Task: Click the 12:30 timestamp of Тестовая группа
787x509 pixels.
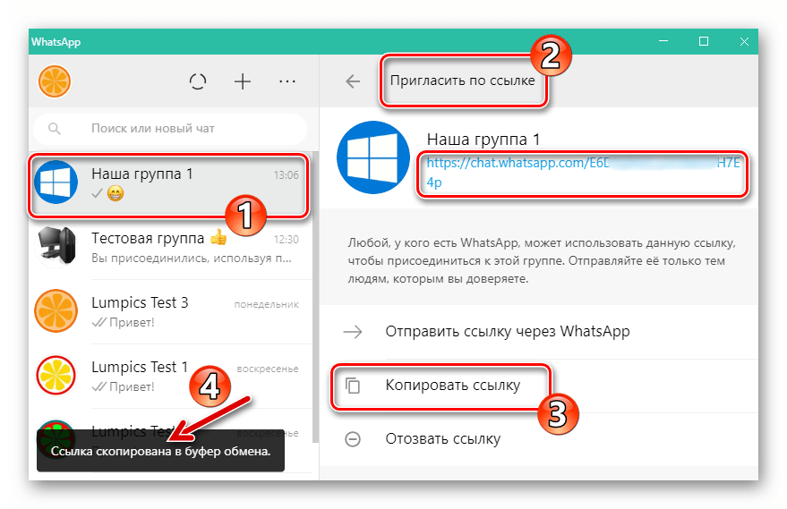Action: (x=287, y=240)
